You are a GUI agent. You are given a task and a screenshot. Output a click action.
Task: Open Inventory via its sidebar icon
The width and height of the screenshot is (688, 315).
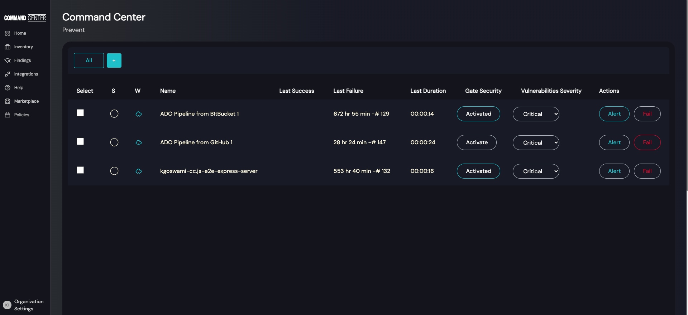pos(8,47)
